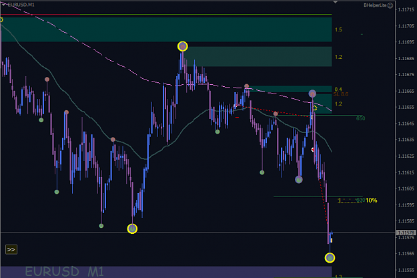This screenshot has width=417, height=278.
Task: Click the yellow 10% label
Action: point(371,200)
